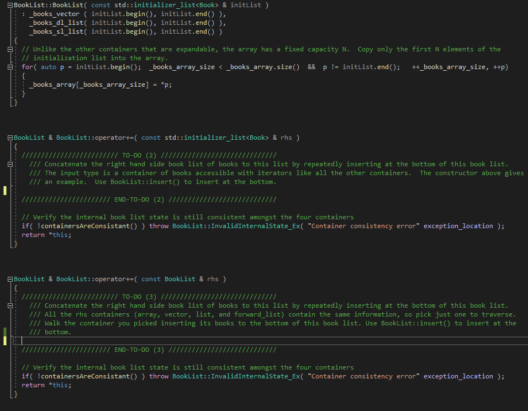Click the return *this statement in last function
This screenshot has width=528, height=411.
coord(44,385)
